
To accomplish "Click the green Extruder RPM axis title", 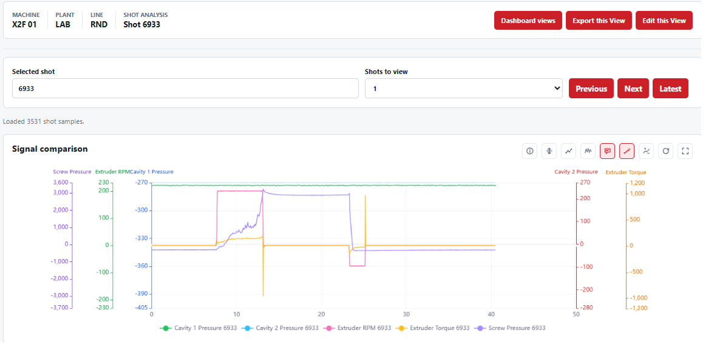I will coord(112,172).
